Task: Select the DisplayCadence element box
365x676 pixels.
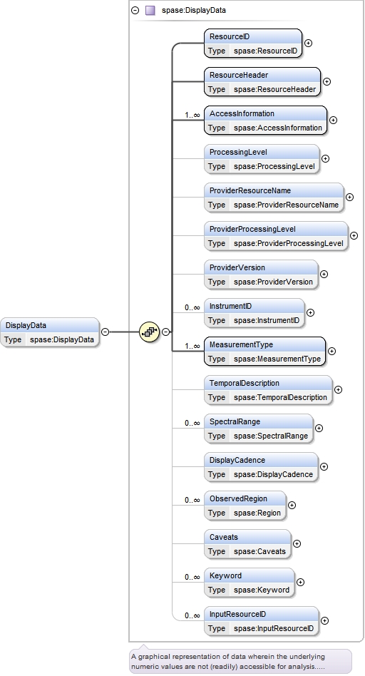Action: (x=261, y=467)
